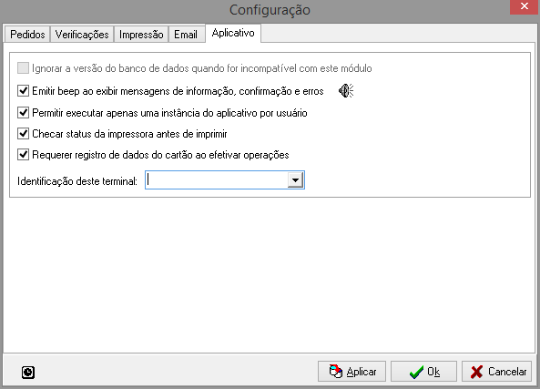Disable Checar status da impressora checkbox
540x389 pixels.
[23, 134]
